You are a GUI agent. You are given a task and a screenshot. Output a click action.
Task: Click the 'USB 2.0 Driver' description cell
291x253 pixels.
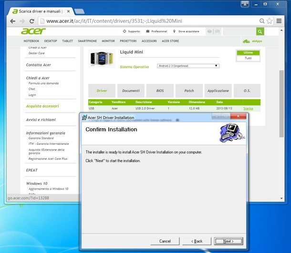pyautogui.click(x=145, y=109)
